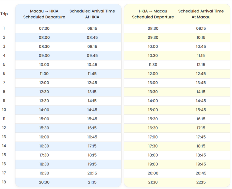Select the 'Macau → HKIA Scheduled Departure' header
232x189 pixels.
[x=44, y=14]
